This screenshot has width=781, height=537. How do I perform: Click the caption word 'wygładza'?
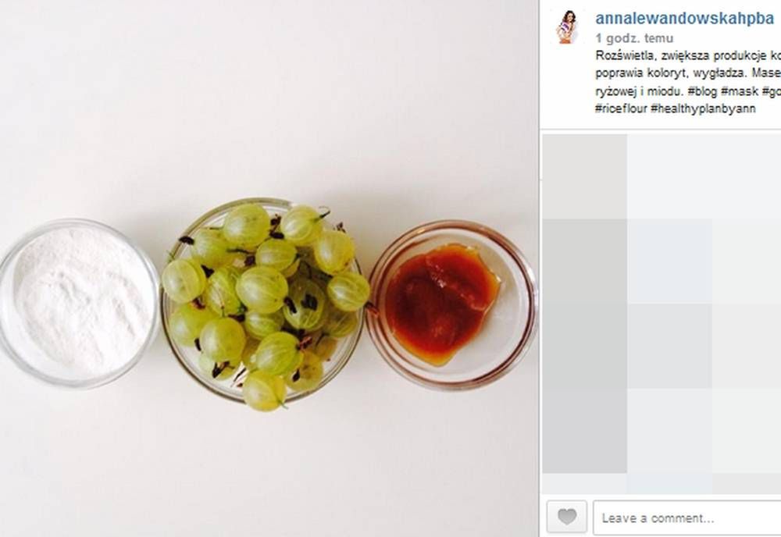coord(720,73)
